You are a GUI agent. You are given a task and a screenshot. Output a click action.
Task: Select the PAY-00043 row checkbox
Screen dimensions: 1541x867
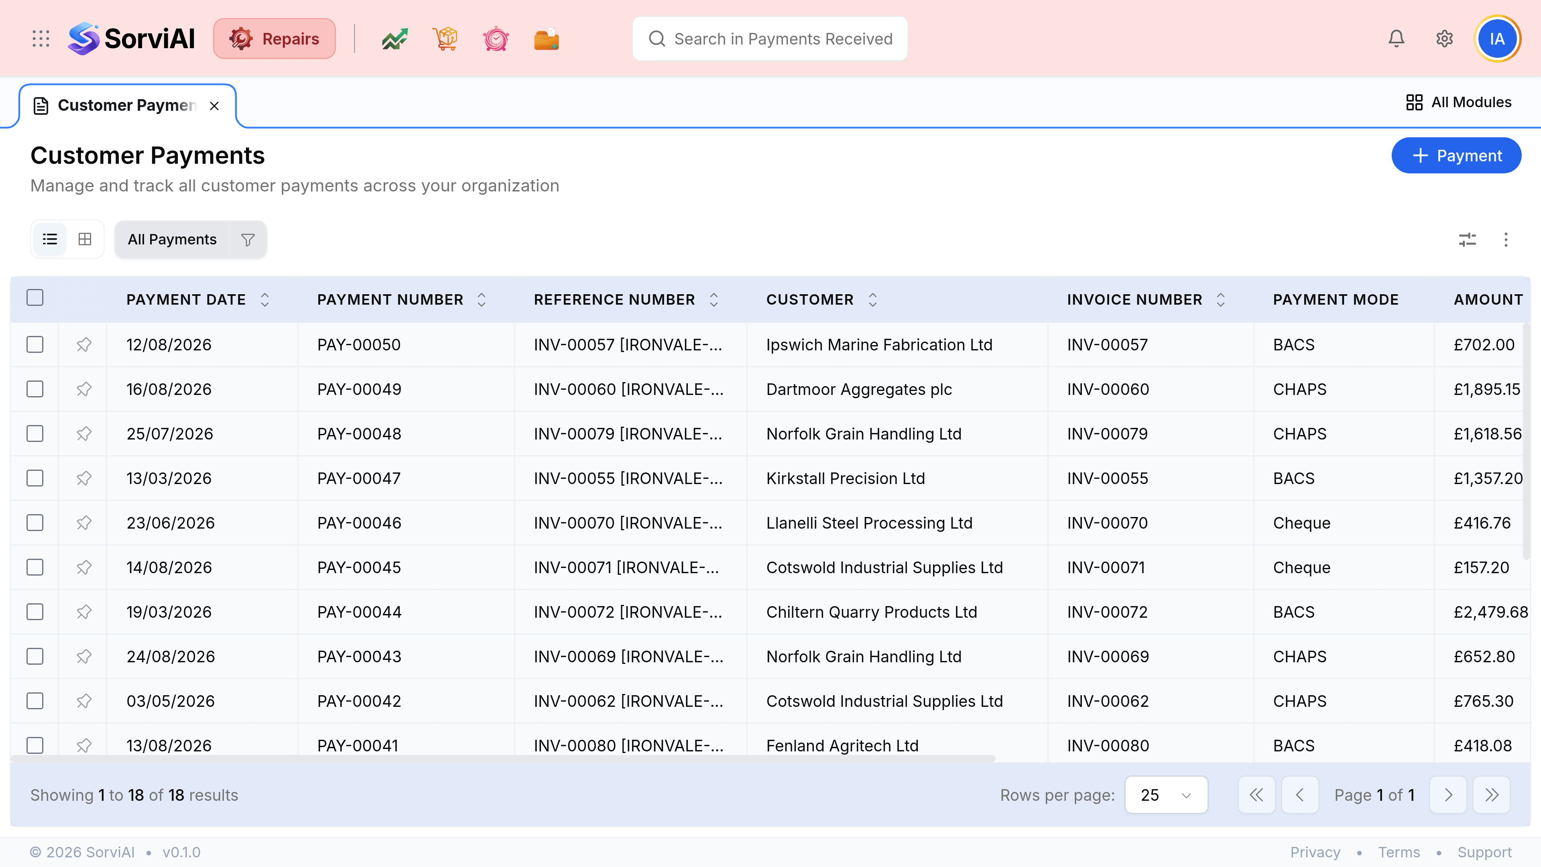35,656
